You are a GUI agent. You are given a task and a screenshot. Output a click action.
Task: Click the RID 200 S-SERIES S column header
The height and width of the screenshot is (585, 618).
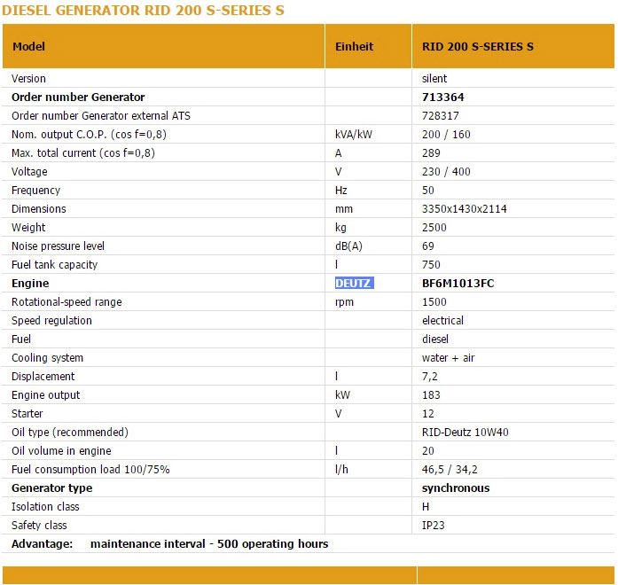[x=478, y=46]
